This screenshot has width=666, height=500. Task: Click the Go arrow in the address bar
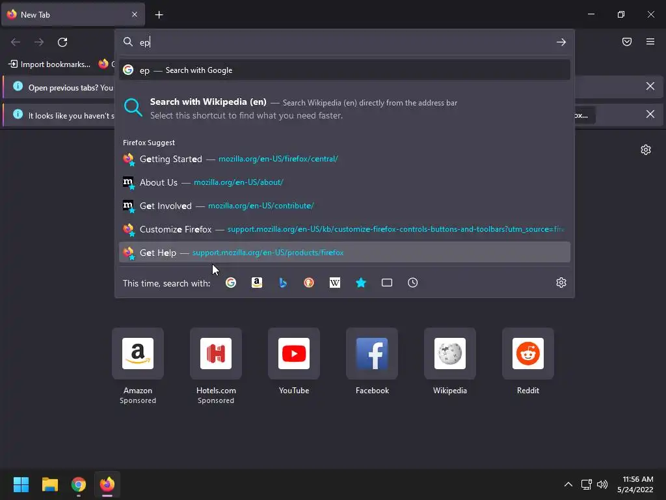(561, 42)
